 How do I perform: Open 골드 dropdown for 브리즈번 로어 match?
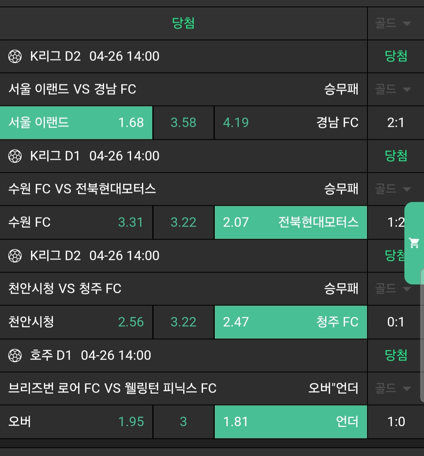(393, 388)
